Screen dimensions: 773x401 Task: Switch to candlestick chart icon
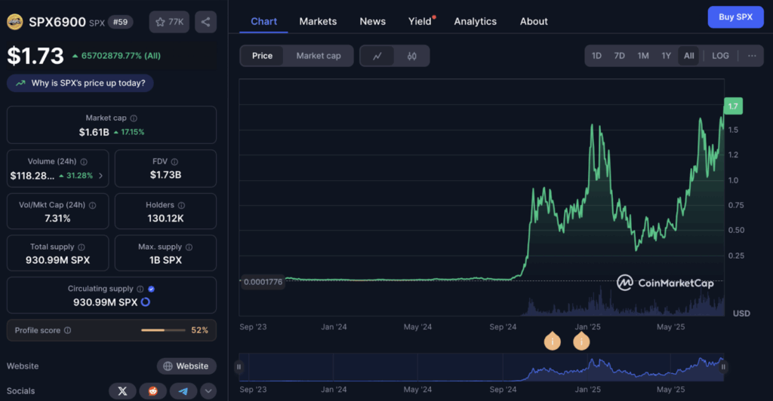[x=411, y=56]
